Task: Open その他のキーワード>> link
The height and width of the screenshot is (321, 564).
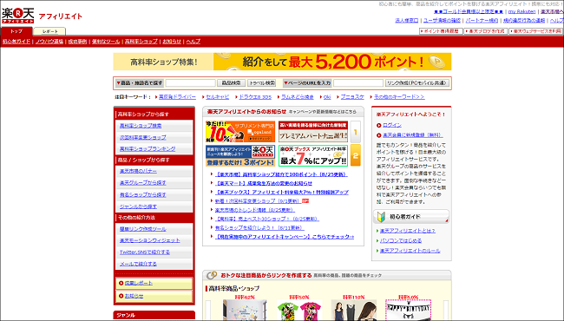Action: 399,97
